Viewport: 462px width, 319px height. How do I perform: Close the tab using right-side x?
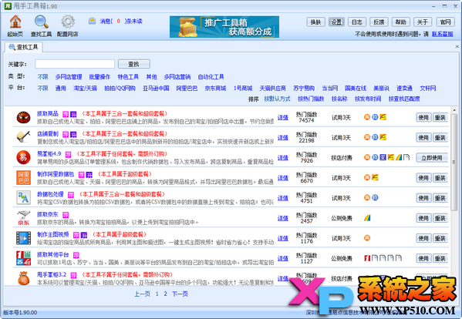pyautogui.click(x=457, y=46)
